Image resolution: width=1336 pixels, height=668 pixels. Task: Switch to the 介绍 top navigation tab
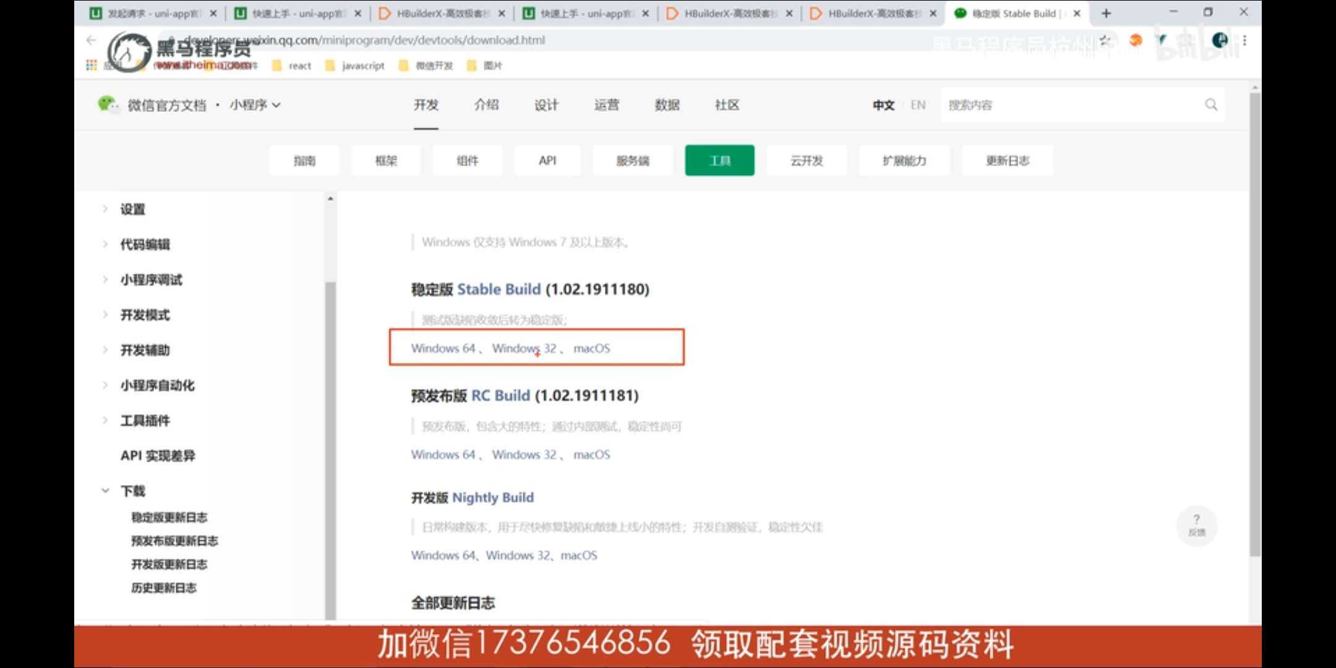coord(486,105)
